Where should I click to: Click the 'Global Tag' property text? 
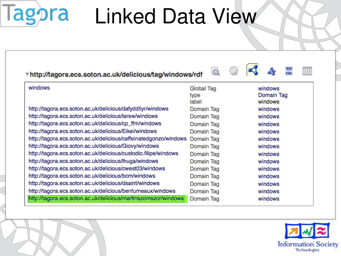203,89
